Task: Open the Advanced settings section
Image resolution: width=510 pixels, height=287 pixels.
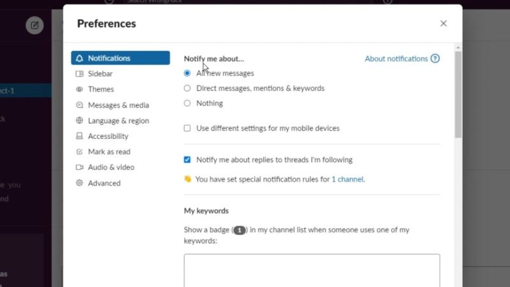Action: (x=120, y=183)
